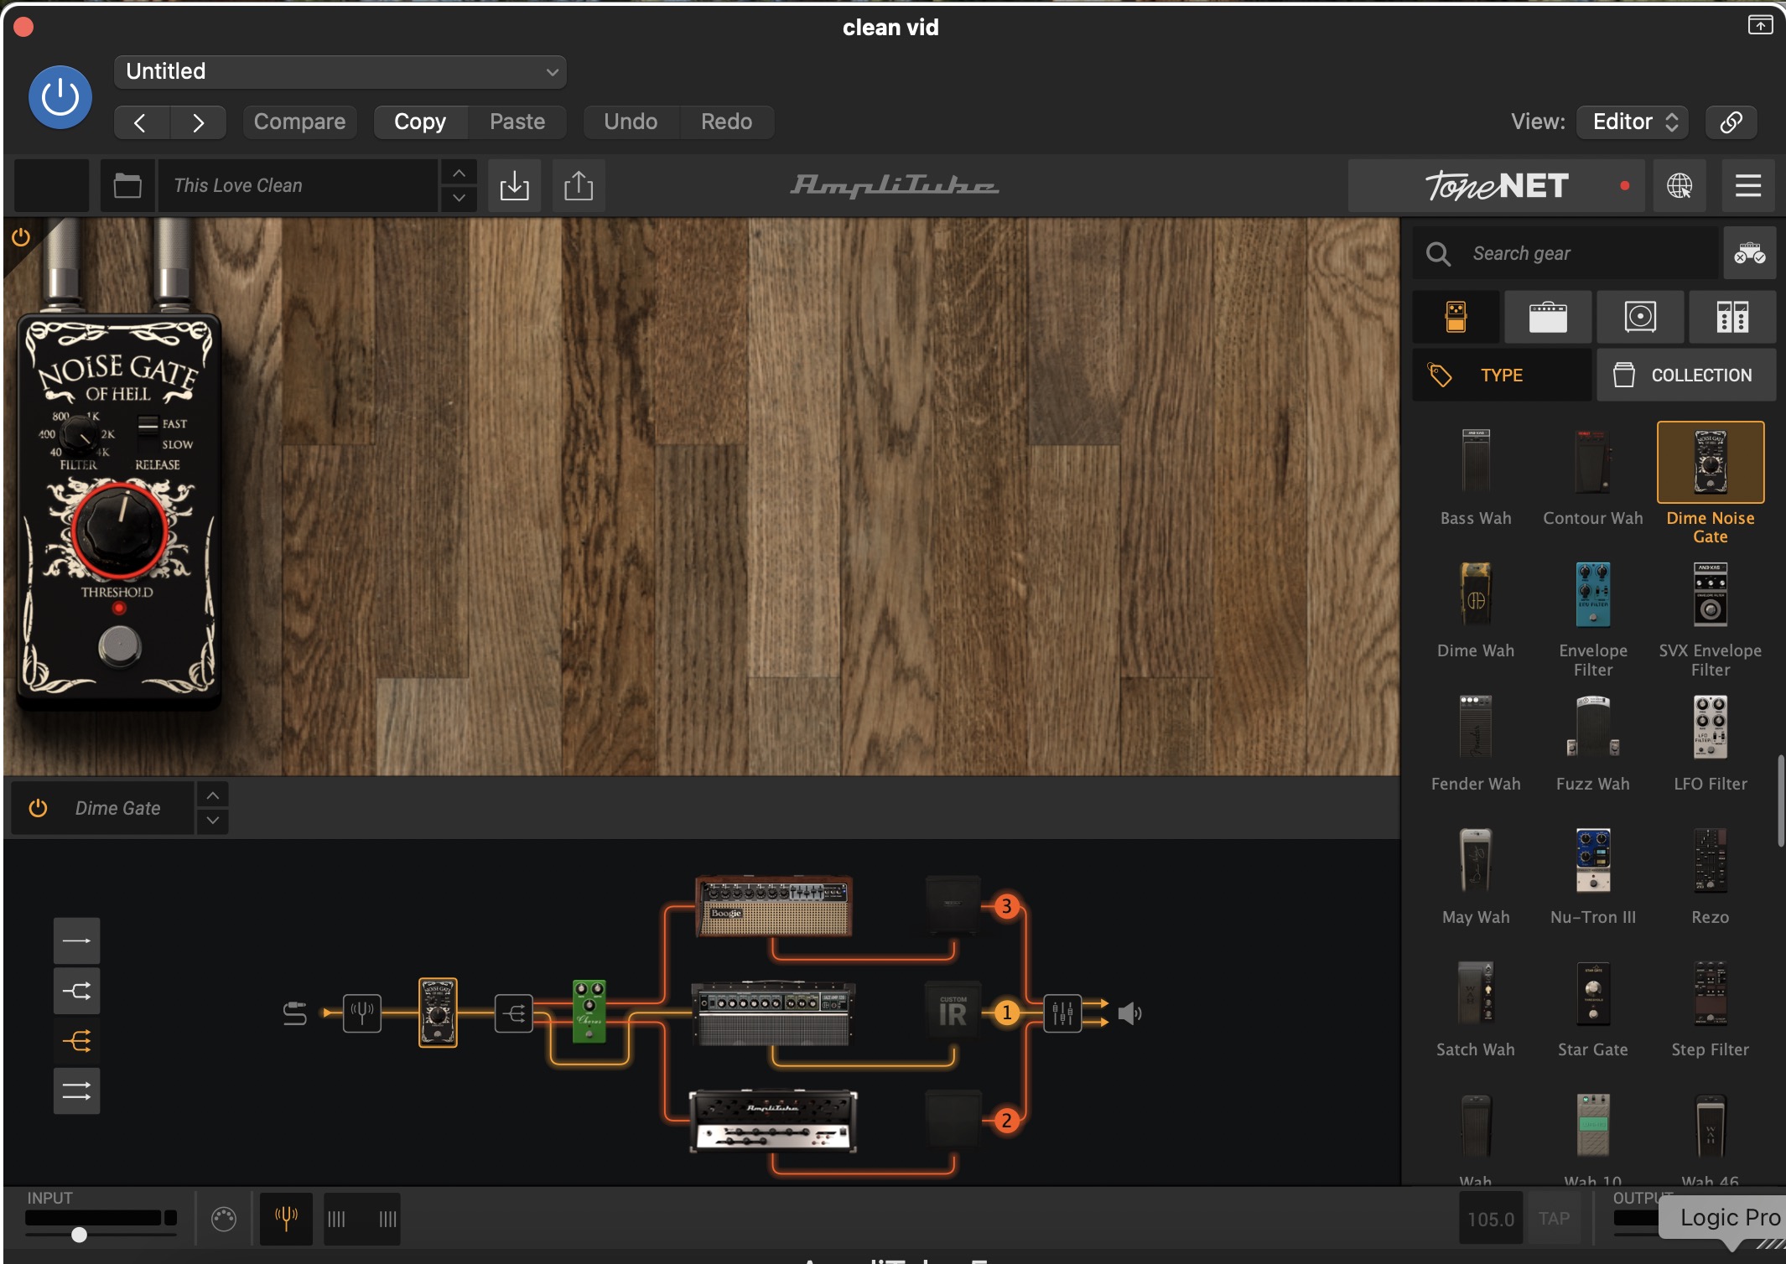1786x1264 pixels.
Task: Select the Envelope Filter pedal
Action: point(1593,619)
